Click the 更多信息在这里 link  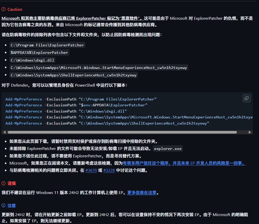[x=142, y=192]
